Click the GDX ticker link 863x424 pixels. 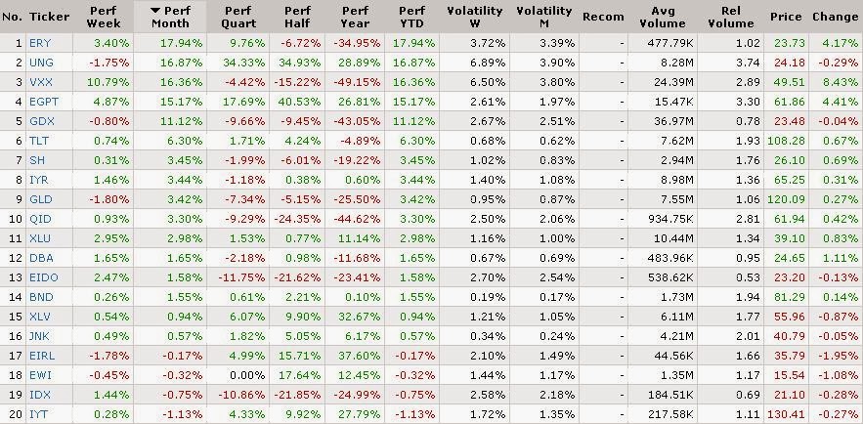[x=41, y=127]
